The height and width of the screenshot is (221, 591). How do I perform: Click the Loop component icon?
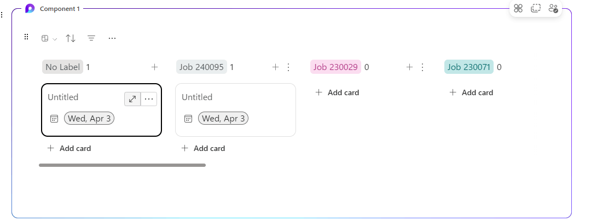(30, 8)
